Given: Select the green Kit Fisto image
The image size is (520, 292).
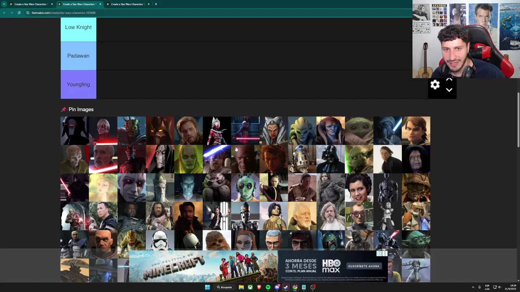Looking at the screenshot, I should click(x=302, y=131).
